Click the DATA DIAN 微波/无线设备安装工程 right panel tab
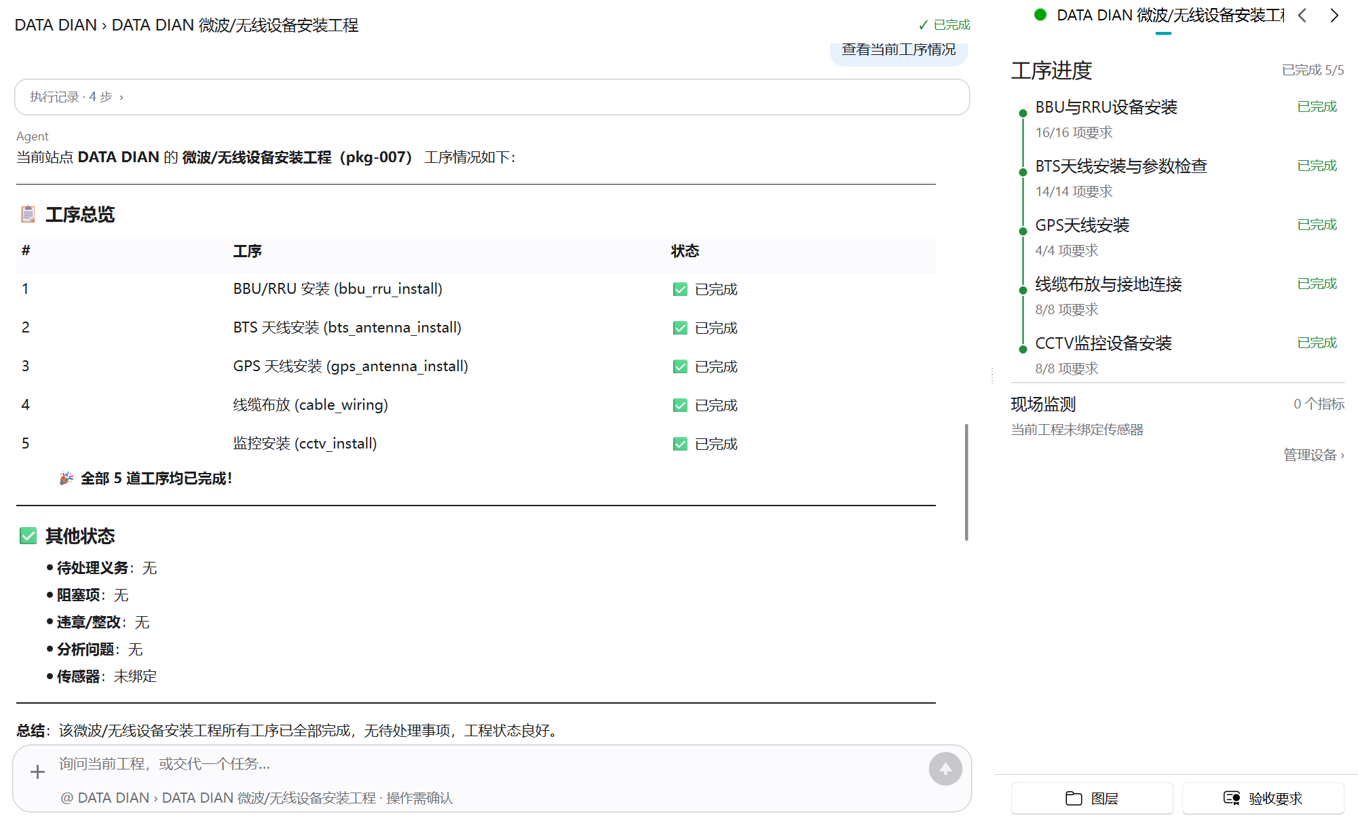This screenshot has width=1358, height=819. (1170, 15)
